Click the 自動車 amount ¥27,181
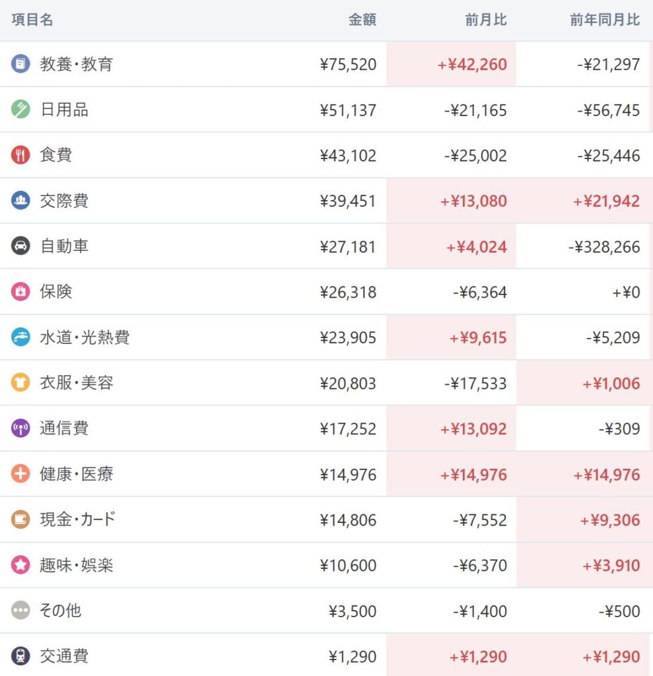This screenshot has height=676, width=653. 348,247
